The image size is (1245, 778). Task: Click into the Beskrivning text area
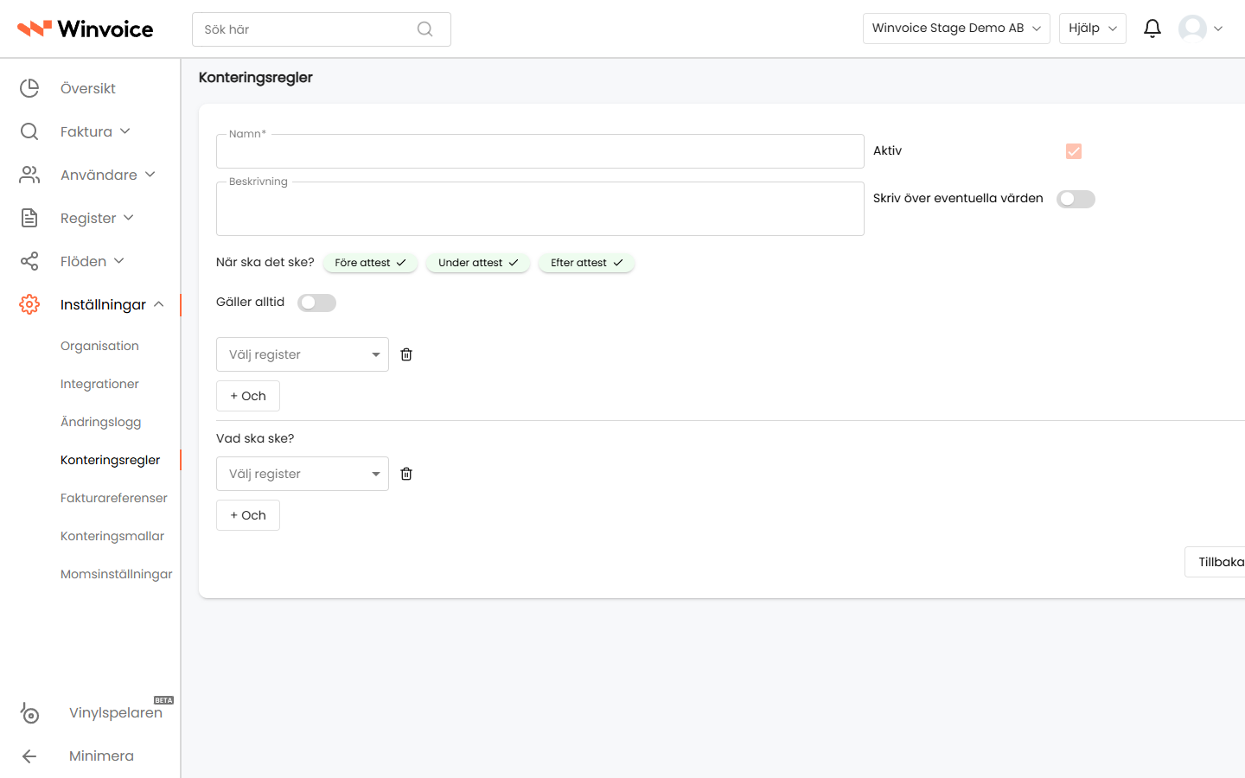click(540, 208)
